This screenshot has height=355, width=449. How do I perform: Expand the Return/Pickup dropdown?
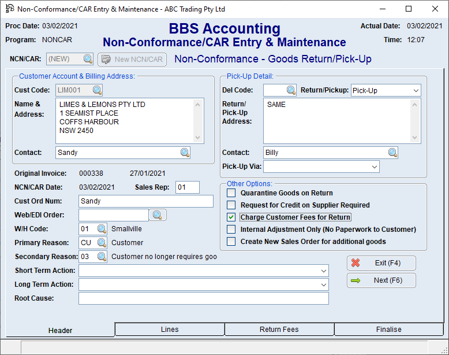tap(416, 91)
